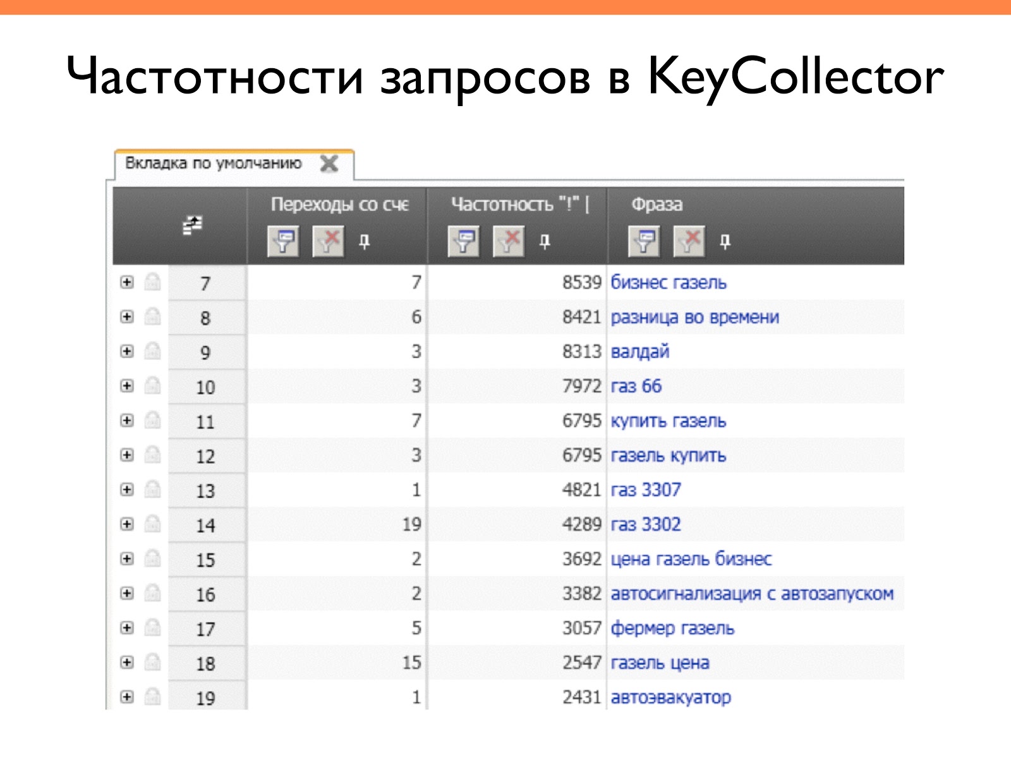
Task: Remove the filter on the Частотность "!" column
Action: [x=509, y=241]
